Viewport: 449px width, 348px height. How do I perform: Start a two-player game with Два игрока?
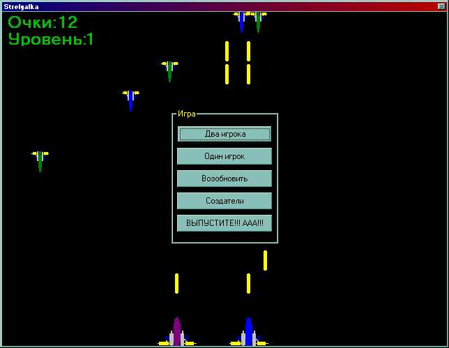pyautogui.click(x=224, y=134)
